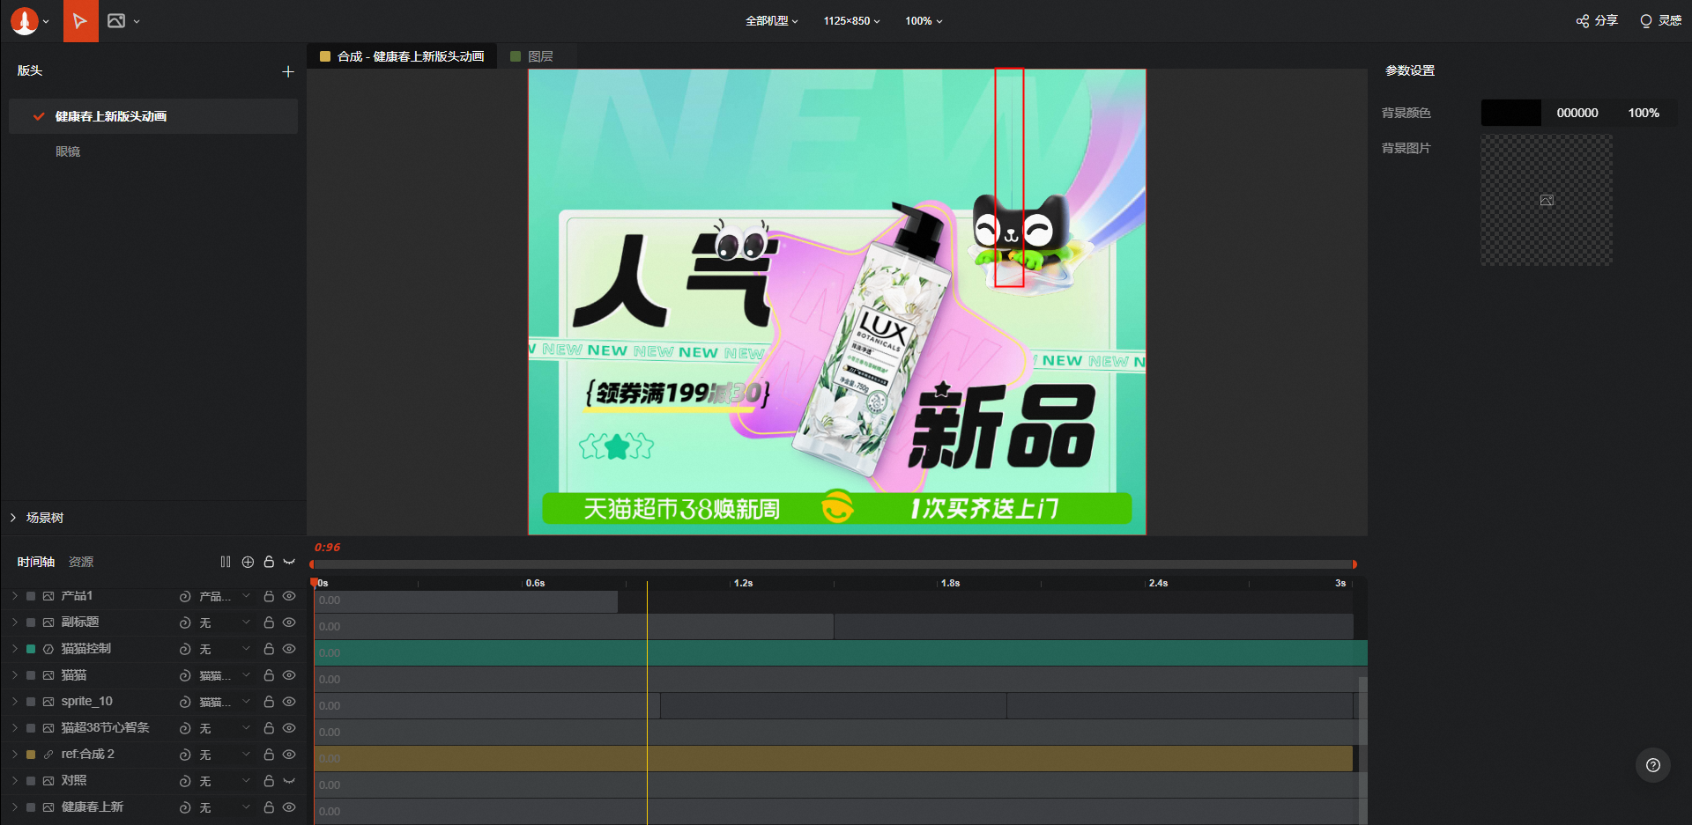Open the orange app logo menu

(24, 21)
